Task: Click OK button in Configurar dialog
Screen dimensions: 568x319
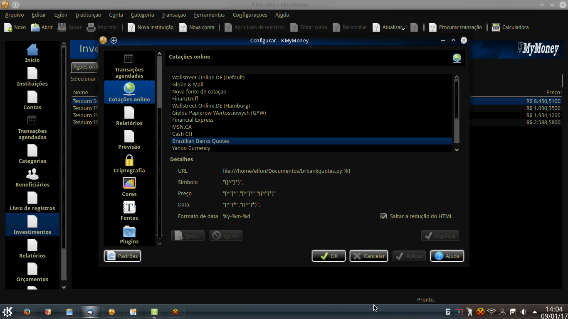Action: tap(328, 256)
